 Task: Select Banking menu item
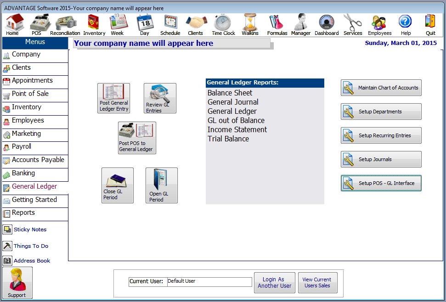tap(35, 175)
